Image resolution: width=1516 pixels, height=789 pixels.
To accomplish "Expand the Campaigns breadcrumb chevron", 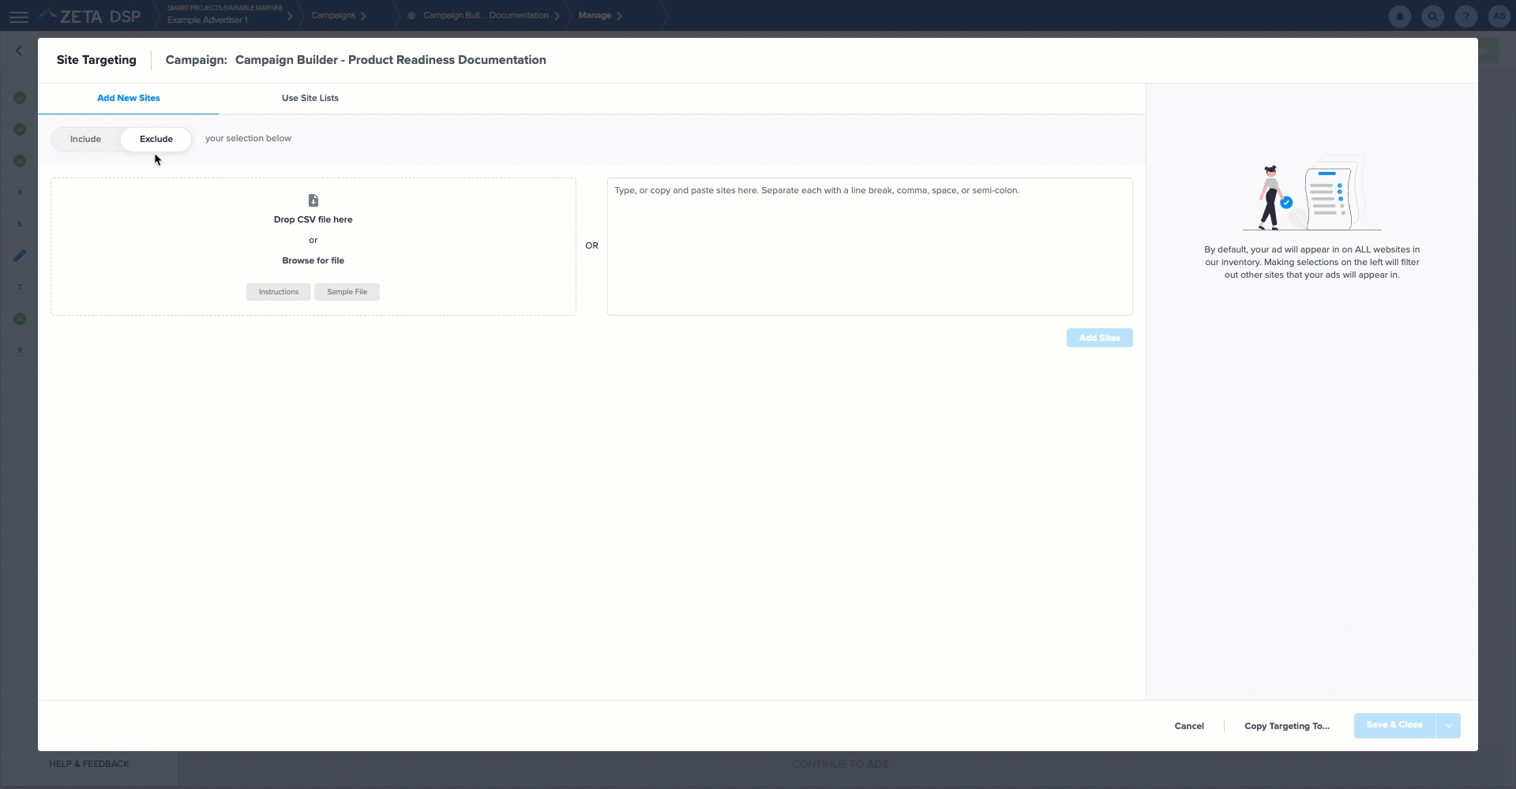I will [363, 16].
